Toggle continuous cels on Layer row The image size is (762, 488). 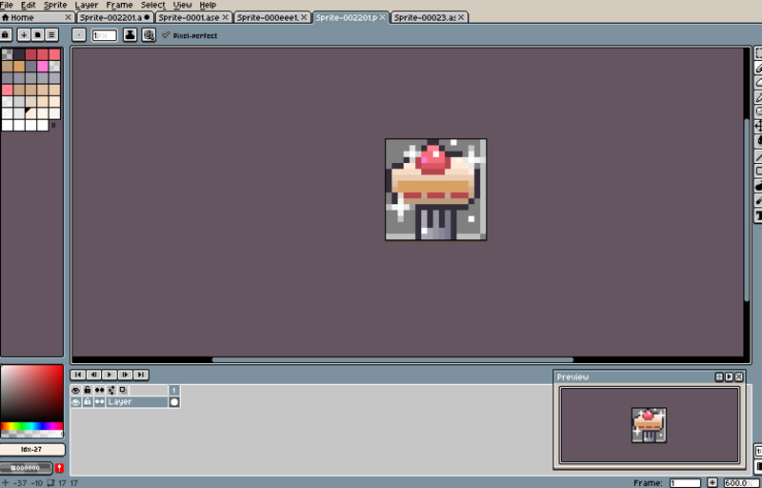(99, 402)
